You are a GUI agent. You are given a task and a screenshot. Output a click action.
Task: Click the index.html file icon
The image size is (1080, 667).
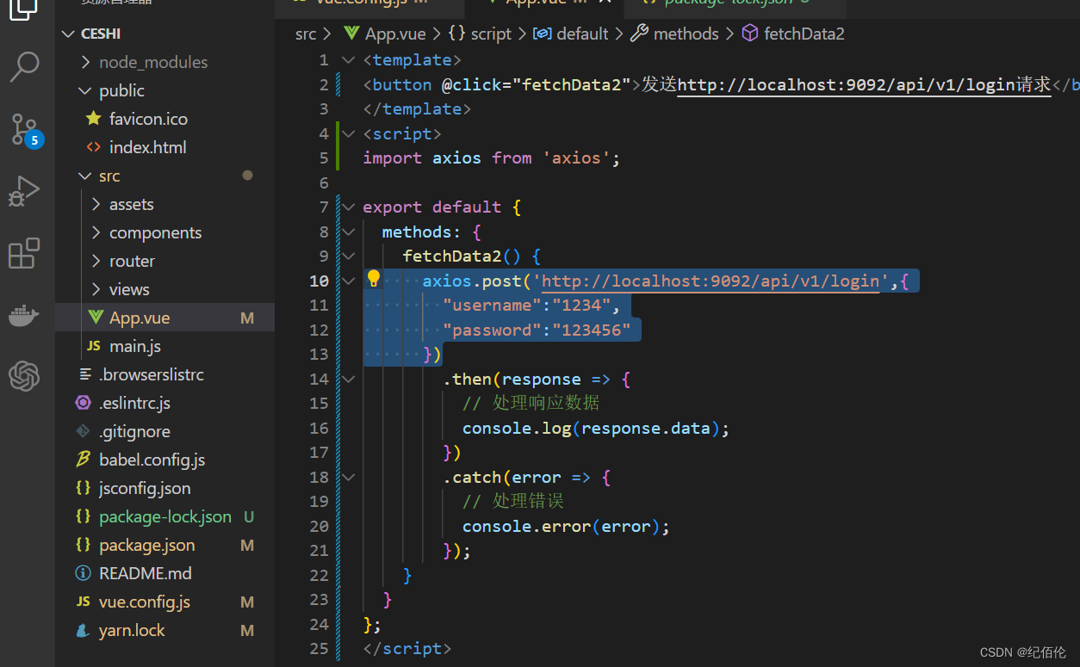[94, 147]
